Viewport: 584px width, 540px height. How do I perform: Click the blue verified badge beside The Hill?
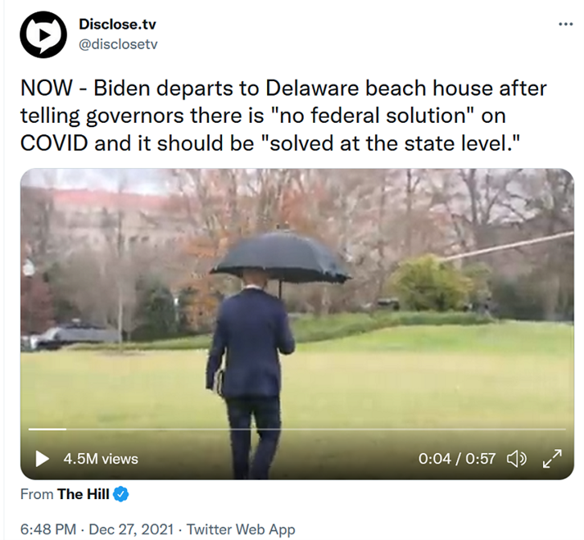click(120, 494)
